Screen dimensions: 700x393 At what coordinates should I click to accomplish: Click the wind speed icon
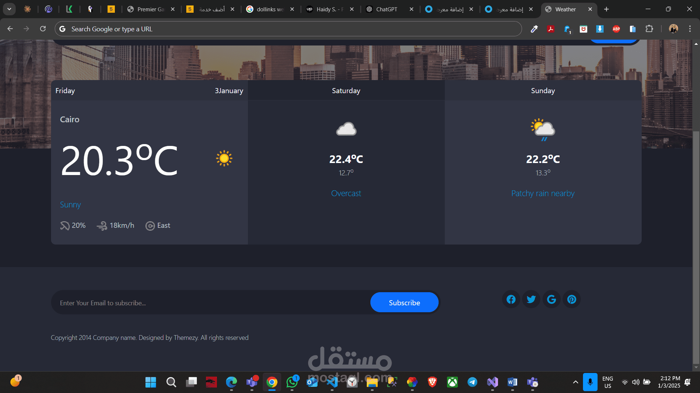tap(102, 226)
